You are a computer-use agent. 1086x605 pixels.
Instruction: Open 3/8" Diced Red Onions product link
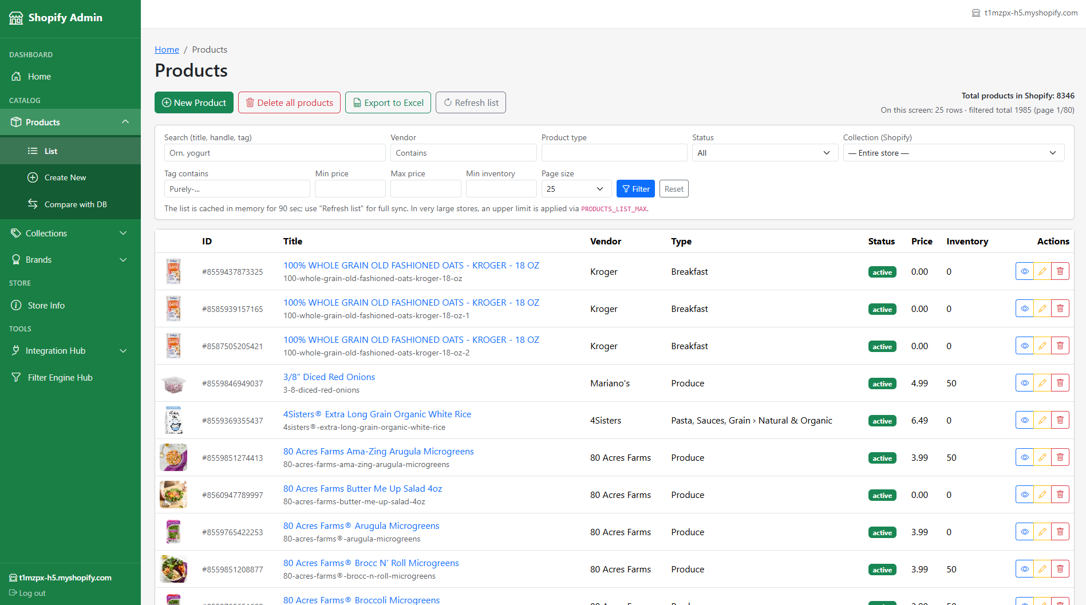pos(329,377)
